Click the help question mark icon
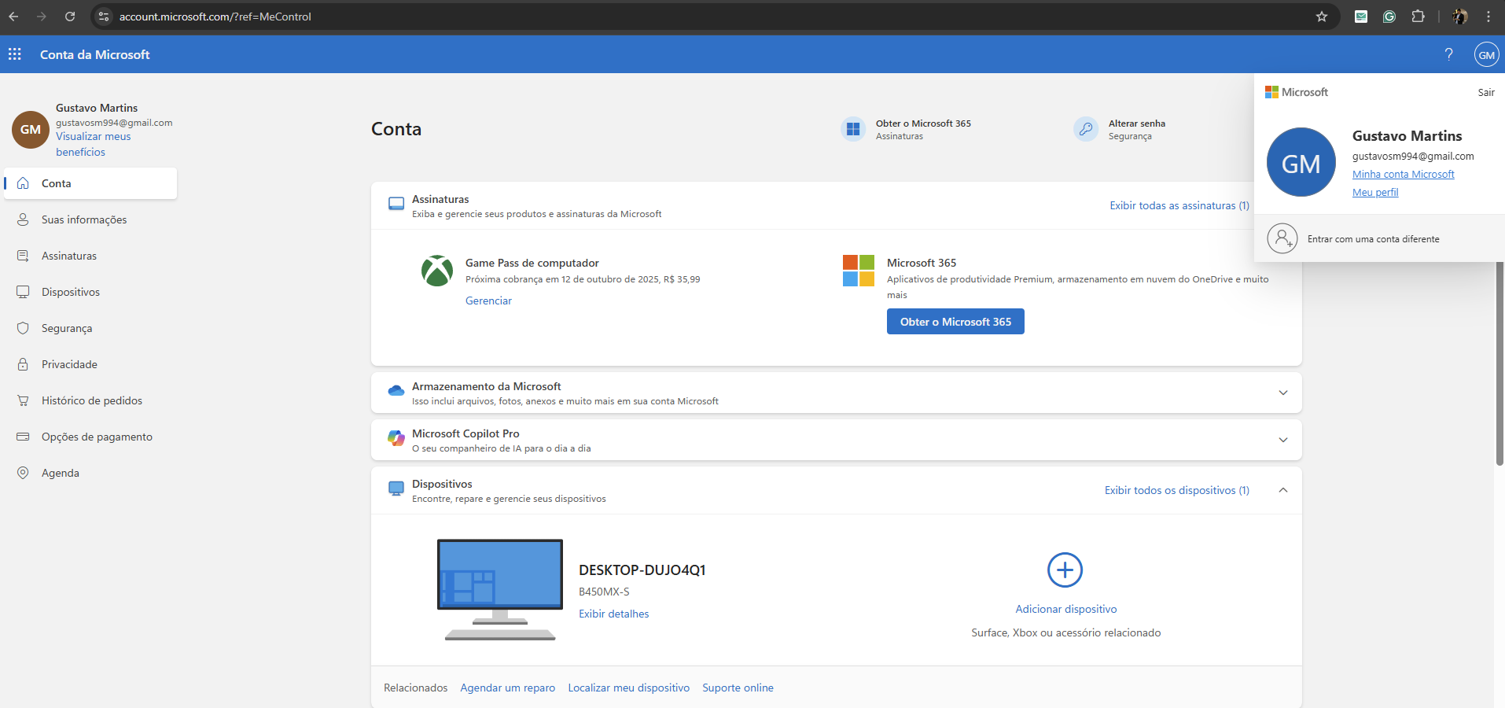 (x=1448, y=54)
